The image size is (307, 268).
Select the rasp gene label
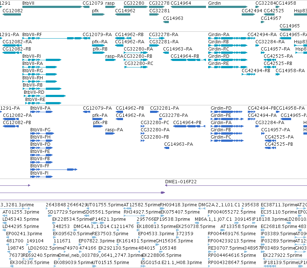pyautogui.click(x=110, y=3)
